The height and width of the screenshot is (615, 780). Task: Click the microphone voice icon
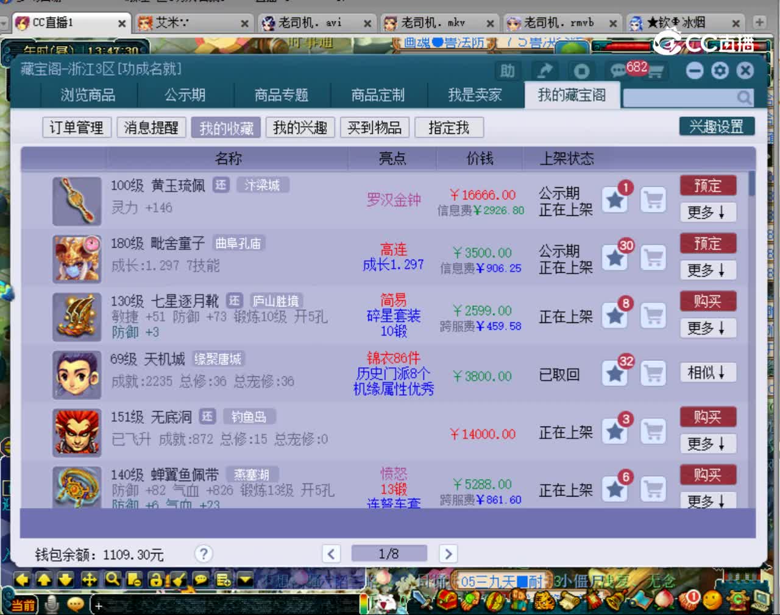point(53,604)
